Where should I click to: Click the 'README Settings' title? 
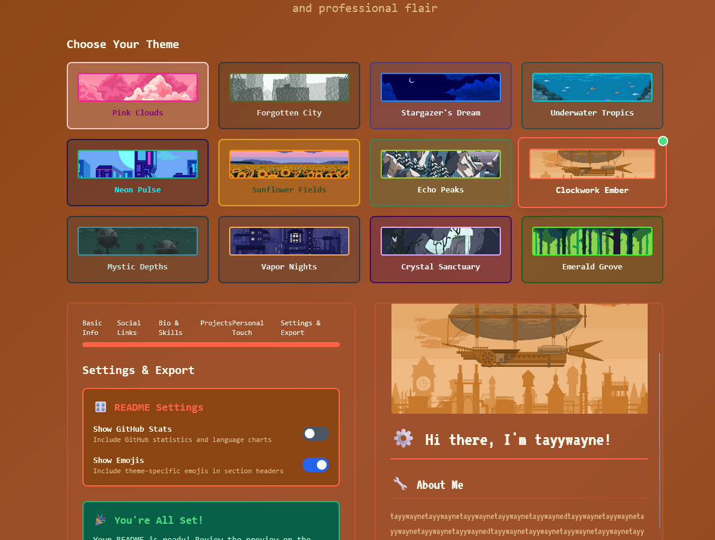coord(158,407)
